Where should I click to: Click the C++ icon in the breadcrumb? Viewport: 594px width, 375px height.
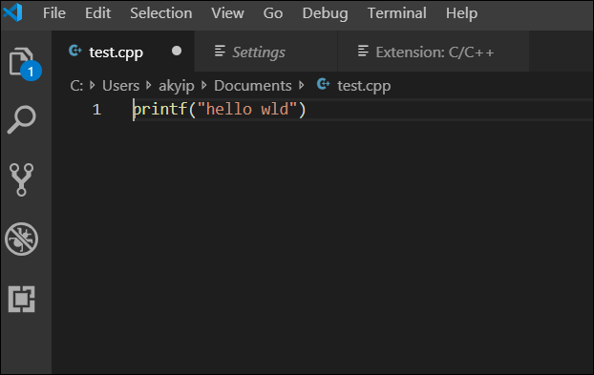[323, 84]
